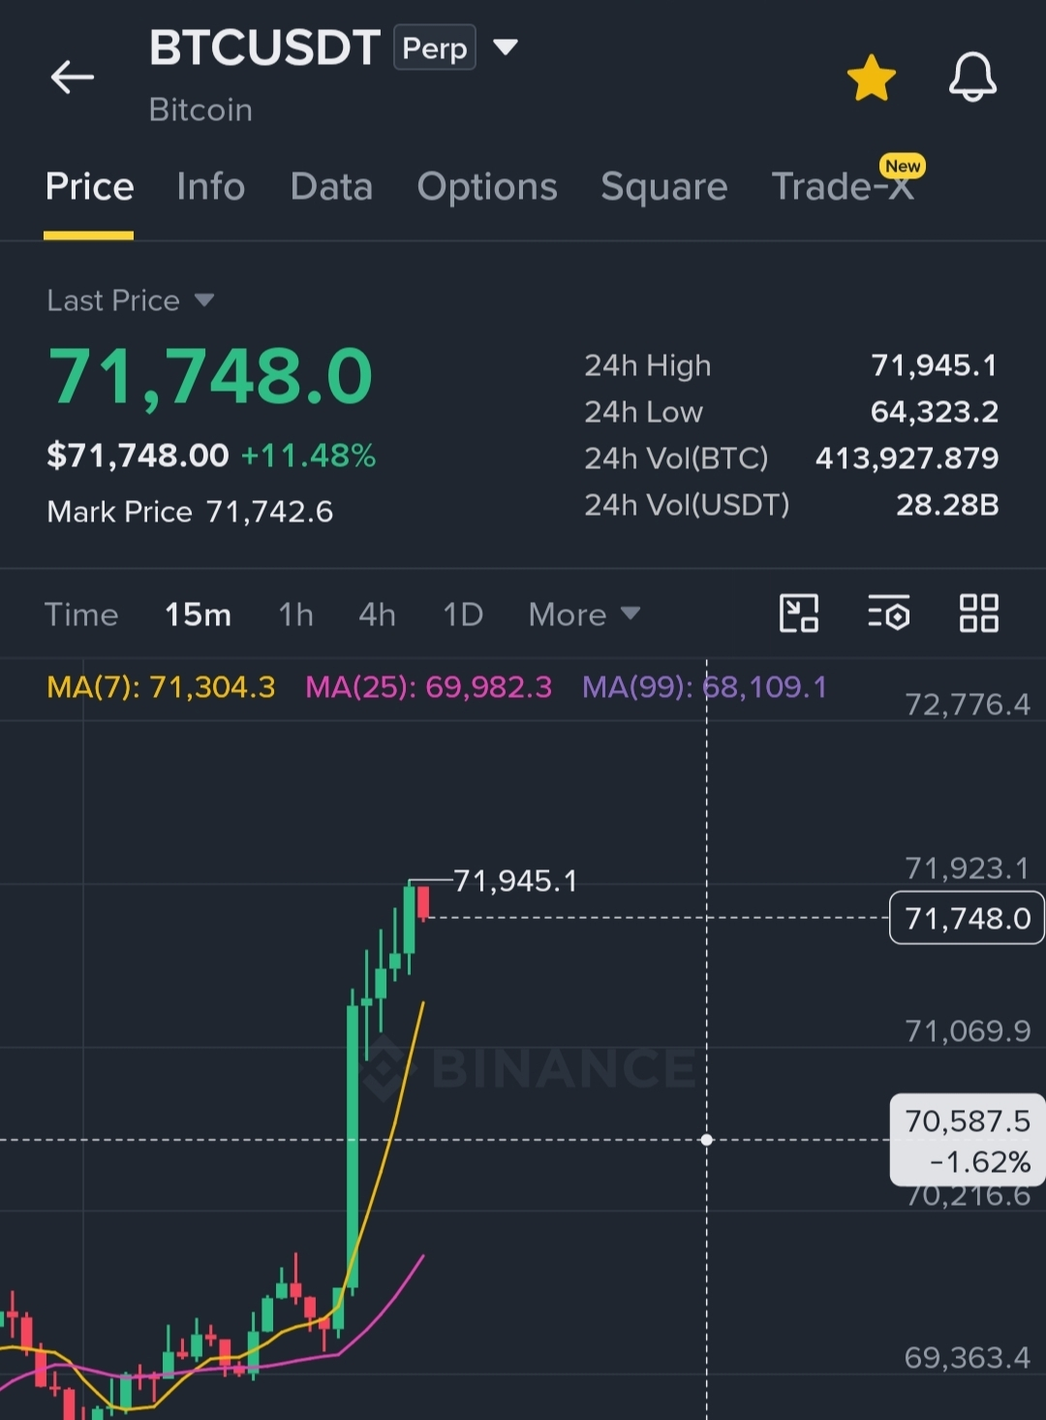
Task: Switch chart to 1D interval
Action: [x=463, y=615]
